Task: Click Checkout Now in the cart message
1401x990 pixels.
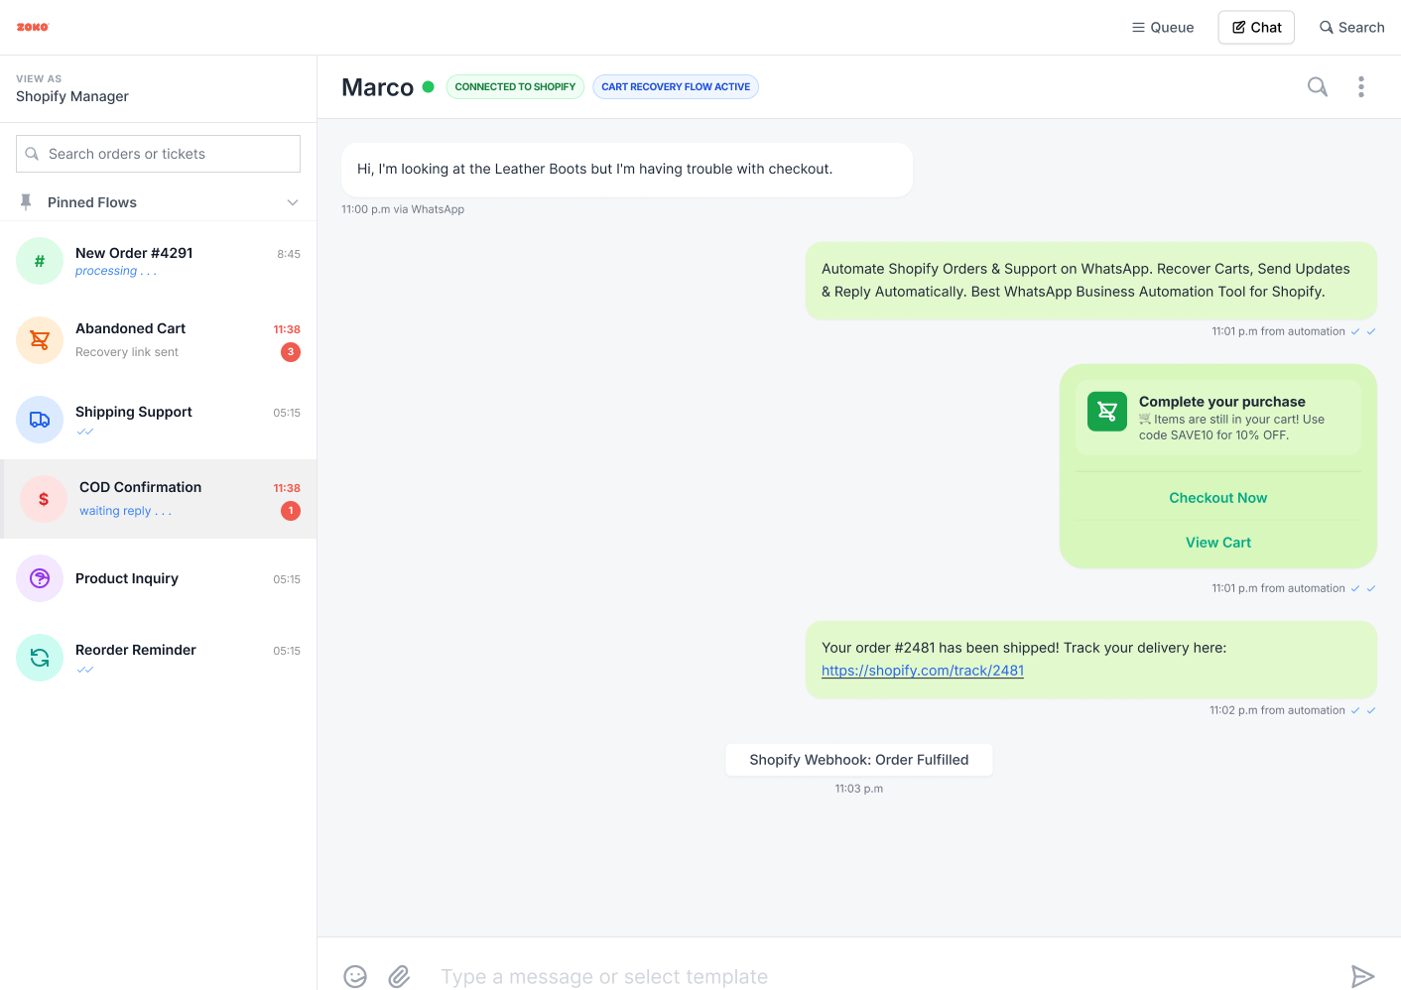Action: click(1218, 498)
